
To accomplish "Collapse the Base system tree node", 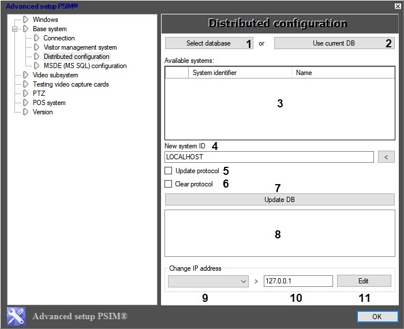I will click(x=14, y=29).
